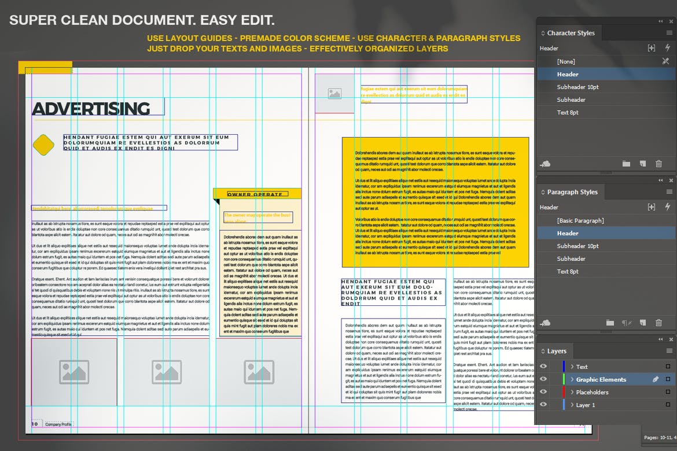Viewport: 677px width, 451px height.
Task: Delete the selected paragraph style via trash icon
Action: (658, 323)
